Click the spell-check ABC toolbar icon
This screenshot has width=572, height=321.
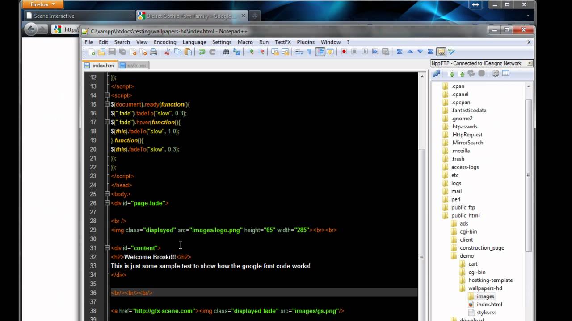pos(451,52)
